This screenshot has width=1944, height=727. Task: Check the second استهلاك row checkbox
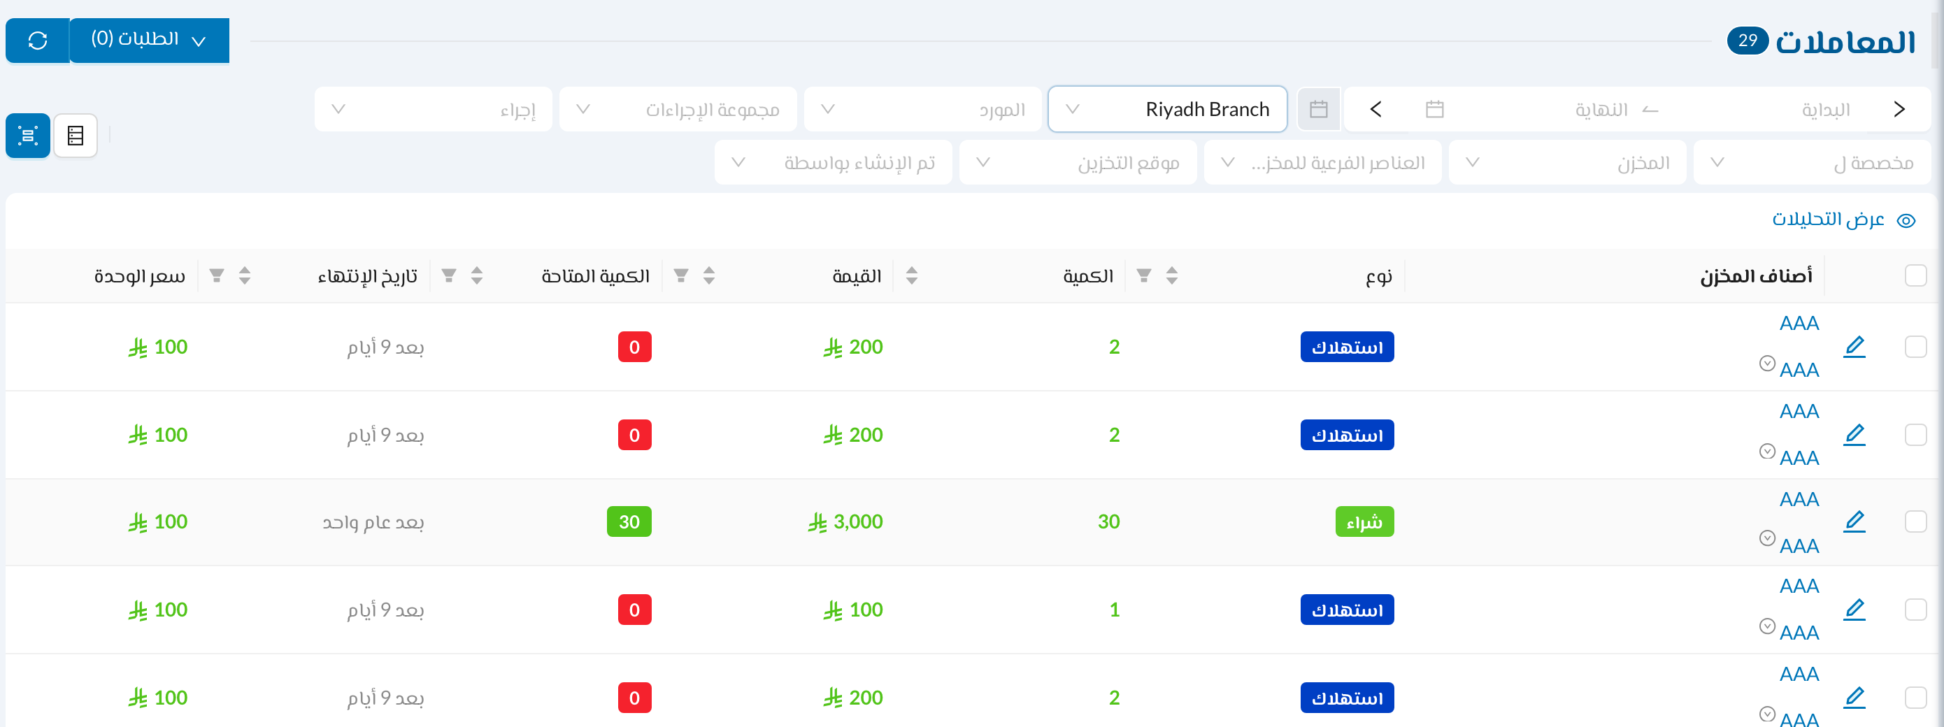point(1915,434)
